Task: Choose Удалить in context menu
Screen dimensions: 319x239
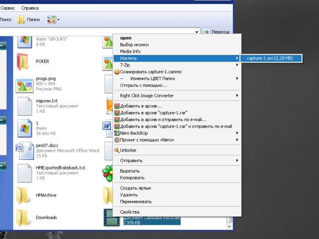Action: 177,195
